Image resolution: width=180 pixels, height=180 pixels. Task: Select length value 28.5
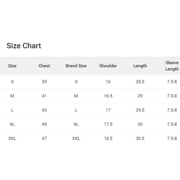point(140,82)
